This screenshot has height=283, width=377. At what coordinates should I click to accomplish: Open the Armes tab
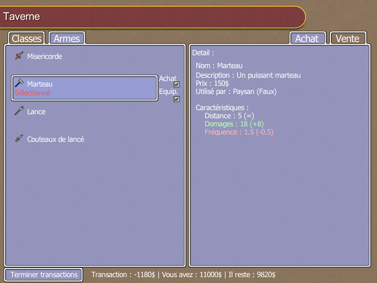pyautogui.click(x=67, y=38)
